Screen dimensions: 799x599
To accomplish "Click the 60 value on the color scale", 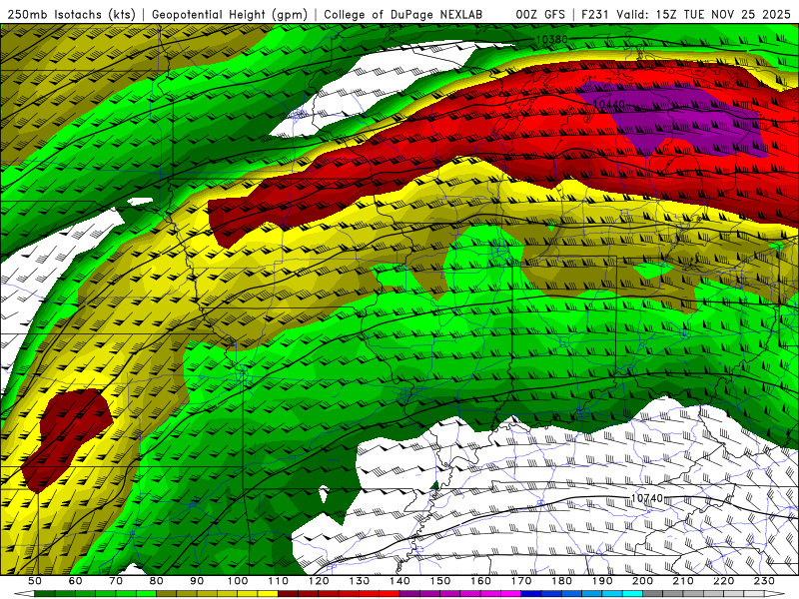I will click(x=75, y=581).
